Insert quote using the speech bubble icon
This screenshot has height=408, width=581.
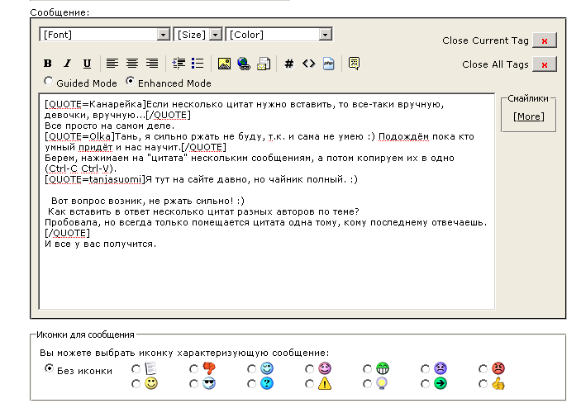(x=354, y=64)
